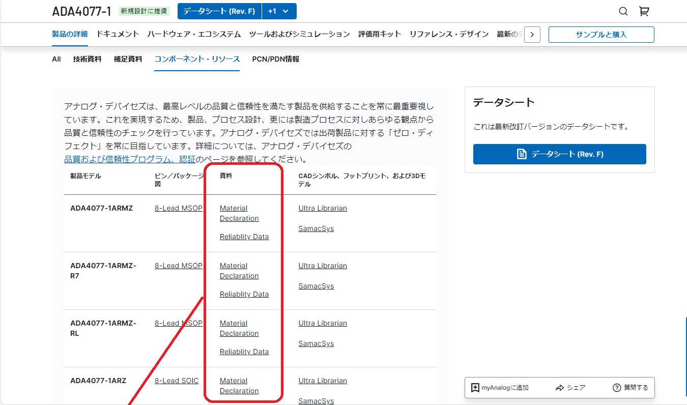Expand the +1 datasheet dropdown
Screen dimensions: 687x405
pyautogui.click(x=279, y=11)
